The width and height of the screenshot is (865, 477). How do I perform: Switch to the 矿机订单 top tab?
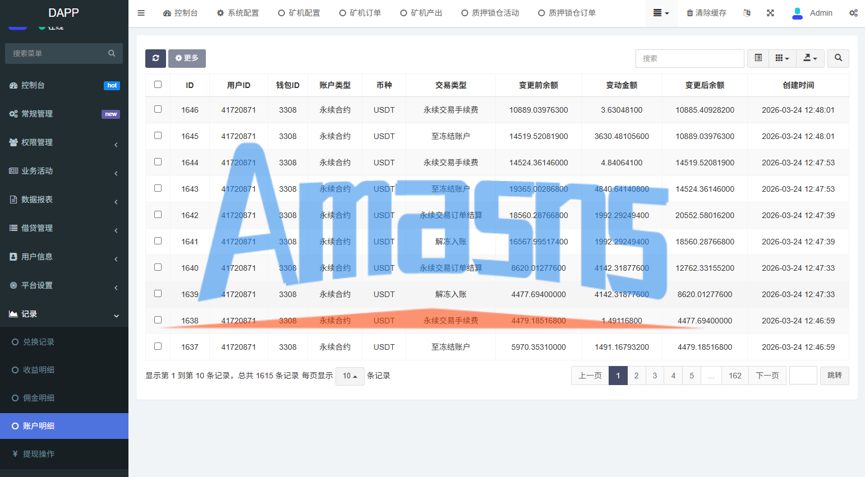pos(360,13)
